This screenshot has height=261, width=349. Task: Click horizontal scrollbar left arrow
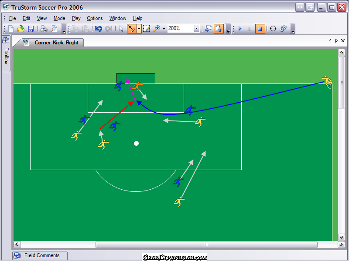point(17,244)
